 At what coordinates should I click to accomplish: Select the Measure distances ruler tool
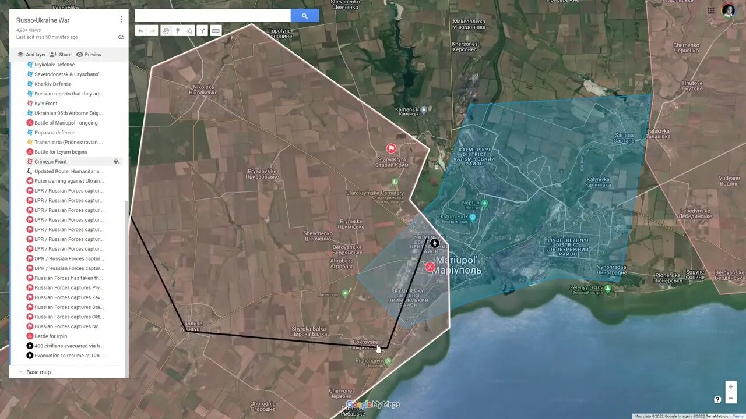pyautogui.click(x=216, y=31)
